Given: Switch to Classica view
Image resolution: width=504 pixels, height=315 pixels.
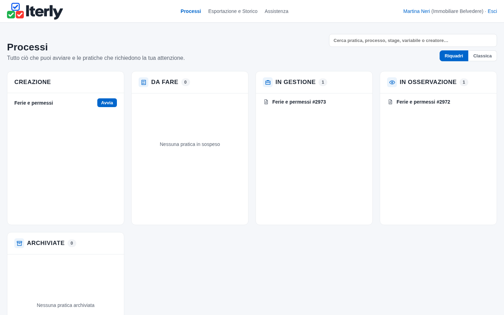Looking at the screenshot, I should click(482, 56).
